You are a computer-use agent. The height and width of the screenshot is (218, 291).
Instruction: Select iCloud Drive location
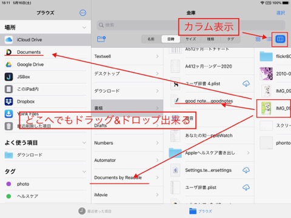click(45, 40)
